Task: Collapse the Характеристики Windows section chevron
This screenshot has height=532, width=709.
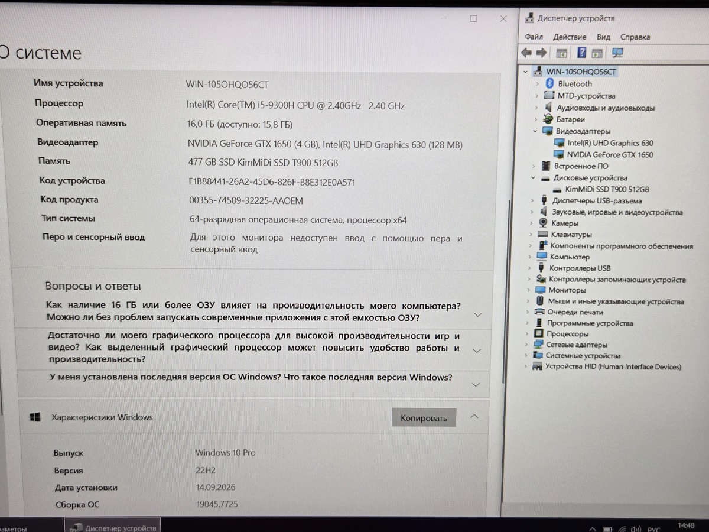Action: pyautogui.click(x=474, y=416)
